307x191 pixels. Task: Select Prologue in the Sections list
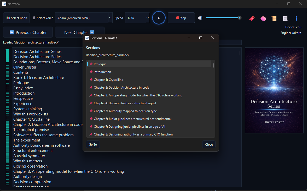(x=100, y=64)
